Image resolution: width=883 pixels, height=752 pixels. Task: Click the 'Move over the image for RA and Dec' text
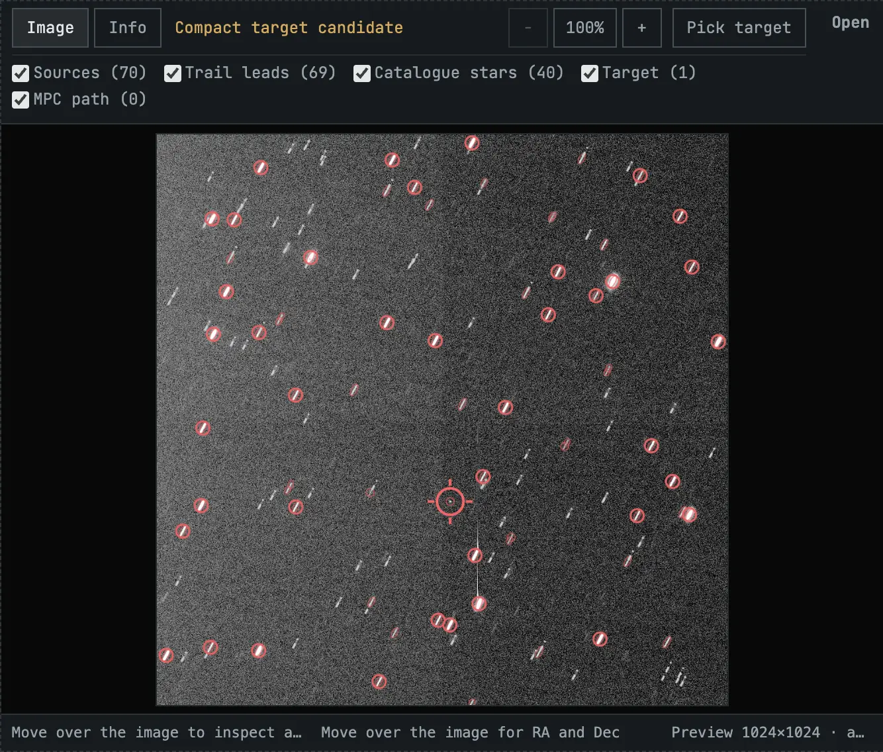471,732
